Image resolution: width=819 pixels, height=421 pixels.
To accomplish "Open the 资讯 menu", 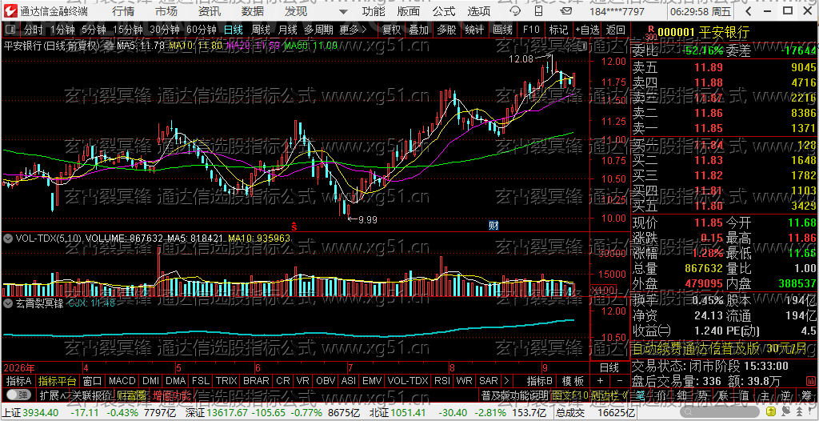I will (210, 11).
